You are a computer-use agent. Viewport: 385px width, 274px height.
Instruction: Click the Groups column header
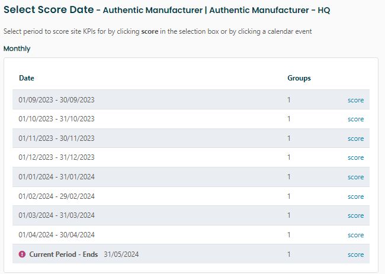[299, 78]
